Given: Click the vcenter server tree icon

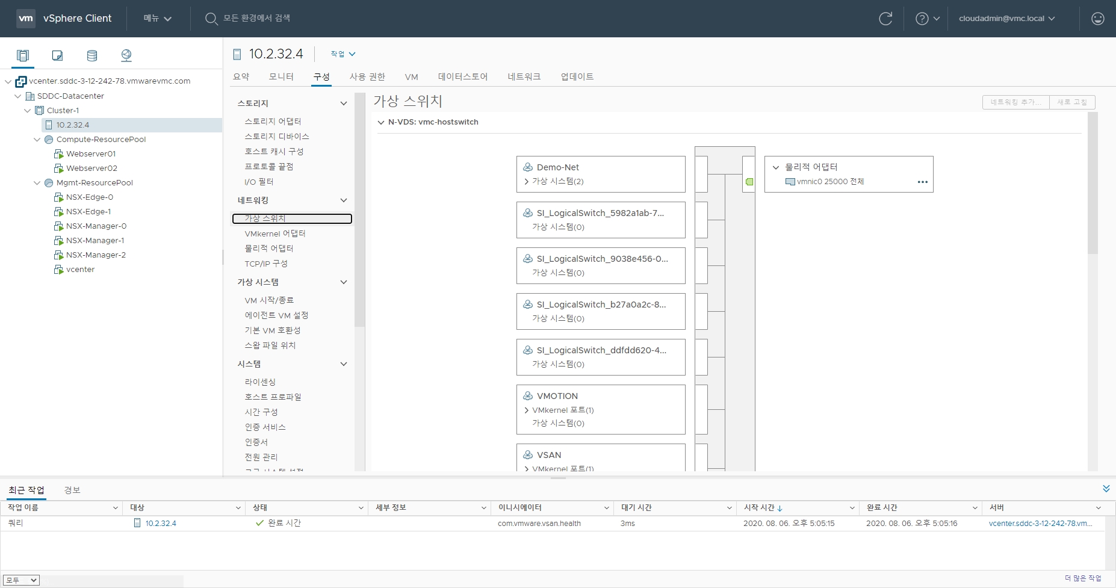Looking at the screenshot, I should click(x=21, y=81).
